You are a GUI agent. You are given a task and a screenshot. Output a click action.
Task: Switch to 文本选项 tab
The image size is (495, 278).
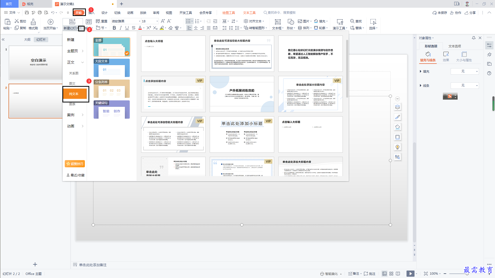[x=455, y=46]
